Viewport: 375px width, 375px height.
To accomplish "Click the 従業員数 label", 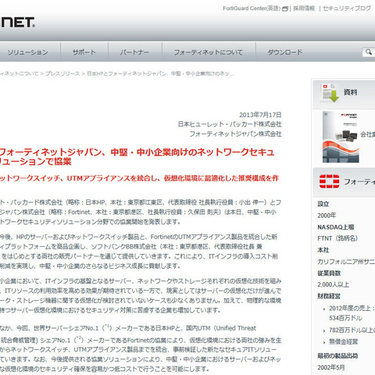I will click(329, 273).
